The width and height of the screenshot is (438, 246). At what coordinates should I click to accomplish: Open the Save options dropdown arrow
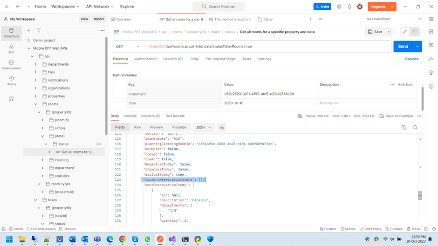(389, 32)
